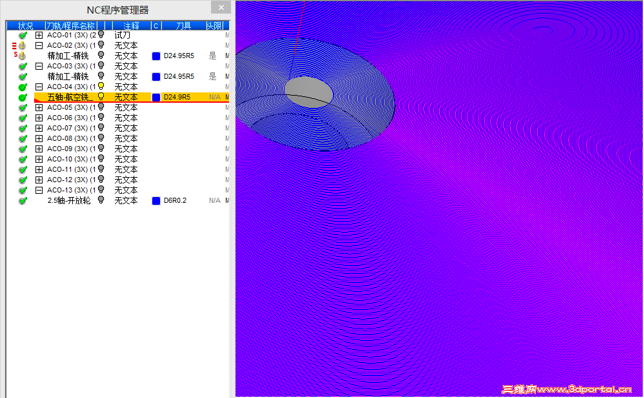Click the light bulb icon for ACO-12
The height and width of the screenshot is (398, 644).
[x=101, y=179]
